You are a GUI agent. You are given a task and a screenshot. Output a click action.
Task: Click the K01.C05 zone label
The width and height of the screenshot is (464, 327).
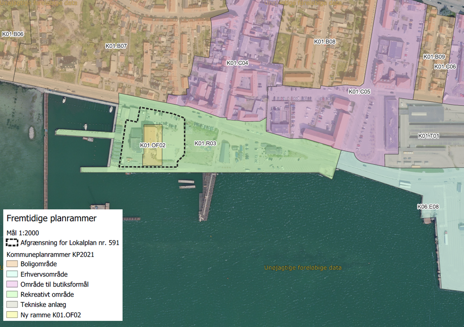(x=360, y=92)
